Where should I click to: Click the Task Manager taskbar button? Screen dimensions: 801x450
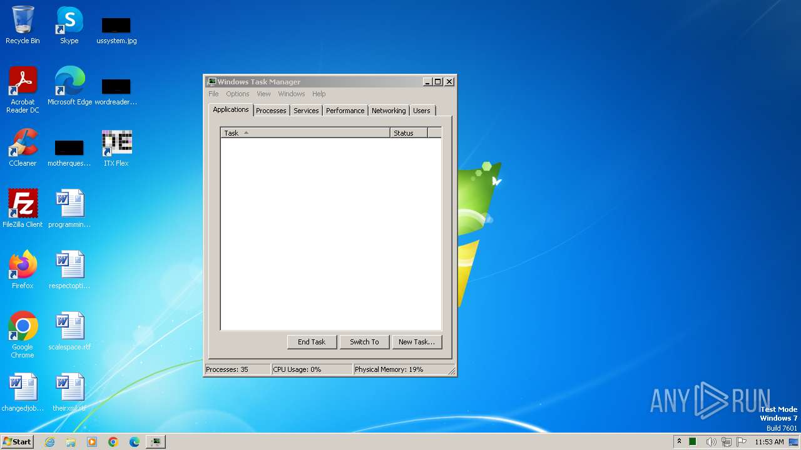(x=156, y=442)
